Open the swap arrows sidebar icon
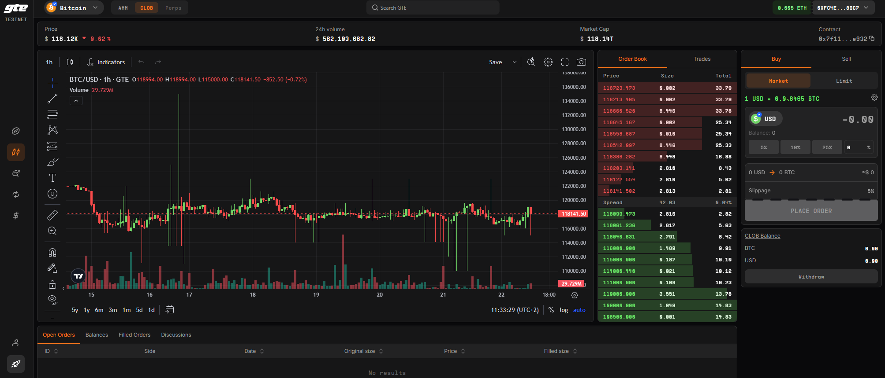Screen dimensions: 885x378 point(16,195)
